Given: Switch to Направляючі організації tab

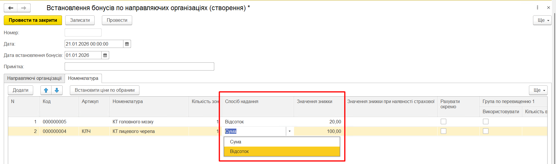Looking at the screenshot, I should [x=34, y=78].
